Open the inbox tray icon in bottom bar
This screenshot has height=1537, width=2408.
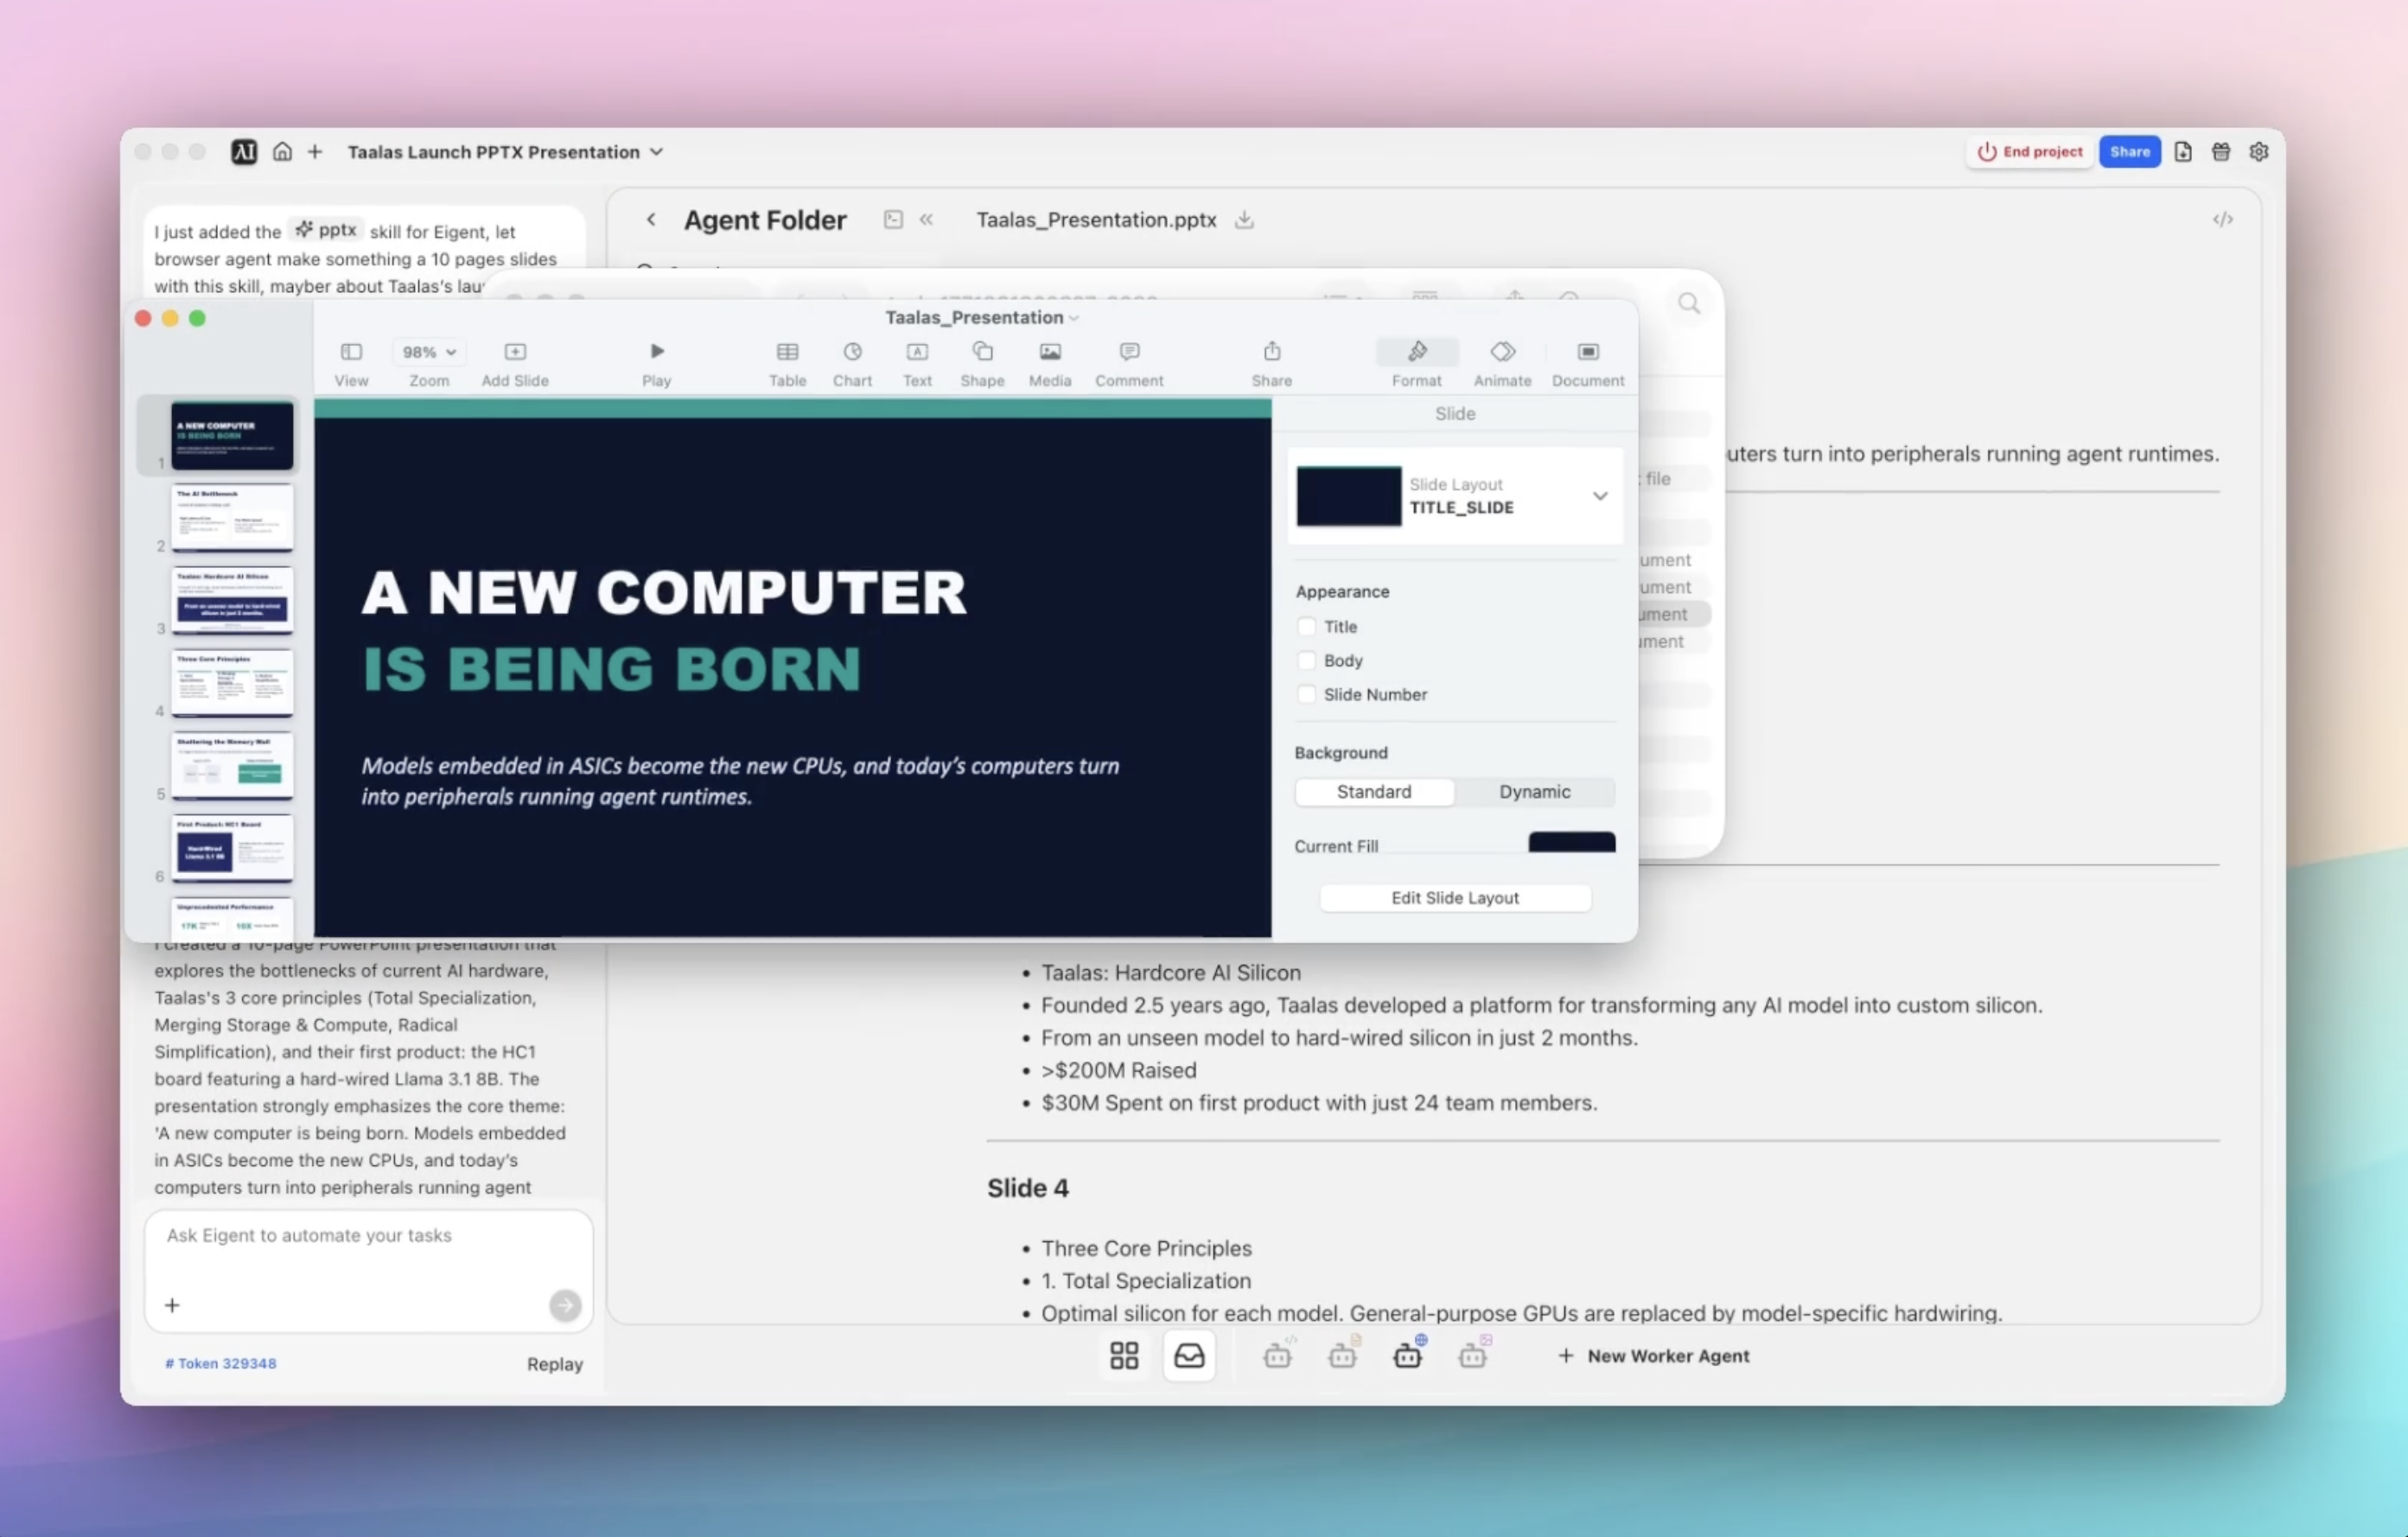click(1189, 1357)
